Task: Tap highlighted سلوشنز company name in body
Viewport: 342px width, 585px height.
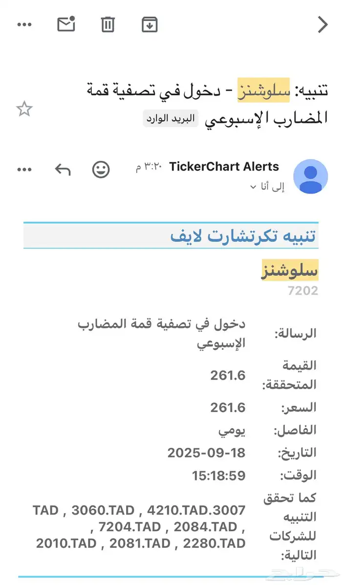Action: pyautogui.click(x=290, y=270)
